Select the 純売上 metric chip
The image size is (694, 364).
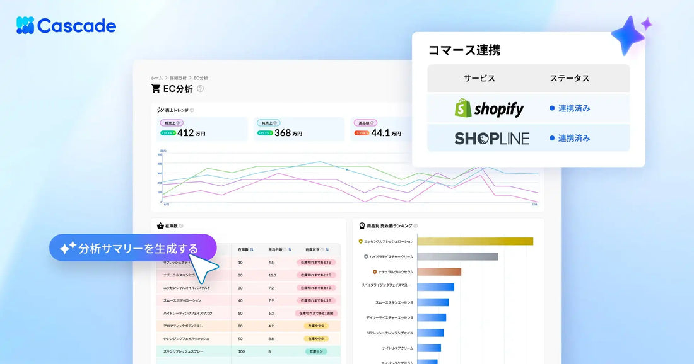[x=269, y=123]
